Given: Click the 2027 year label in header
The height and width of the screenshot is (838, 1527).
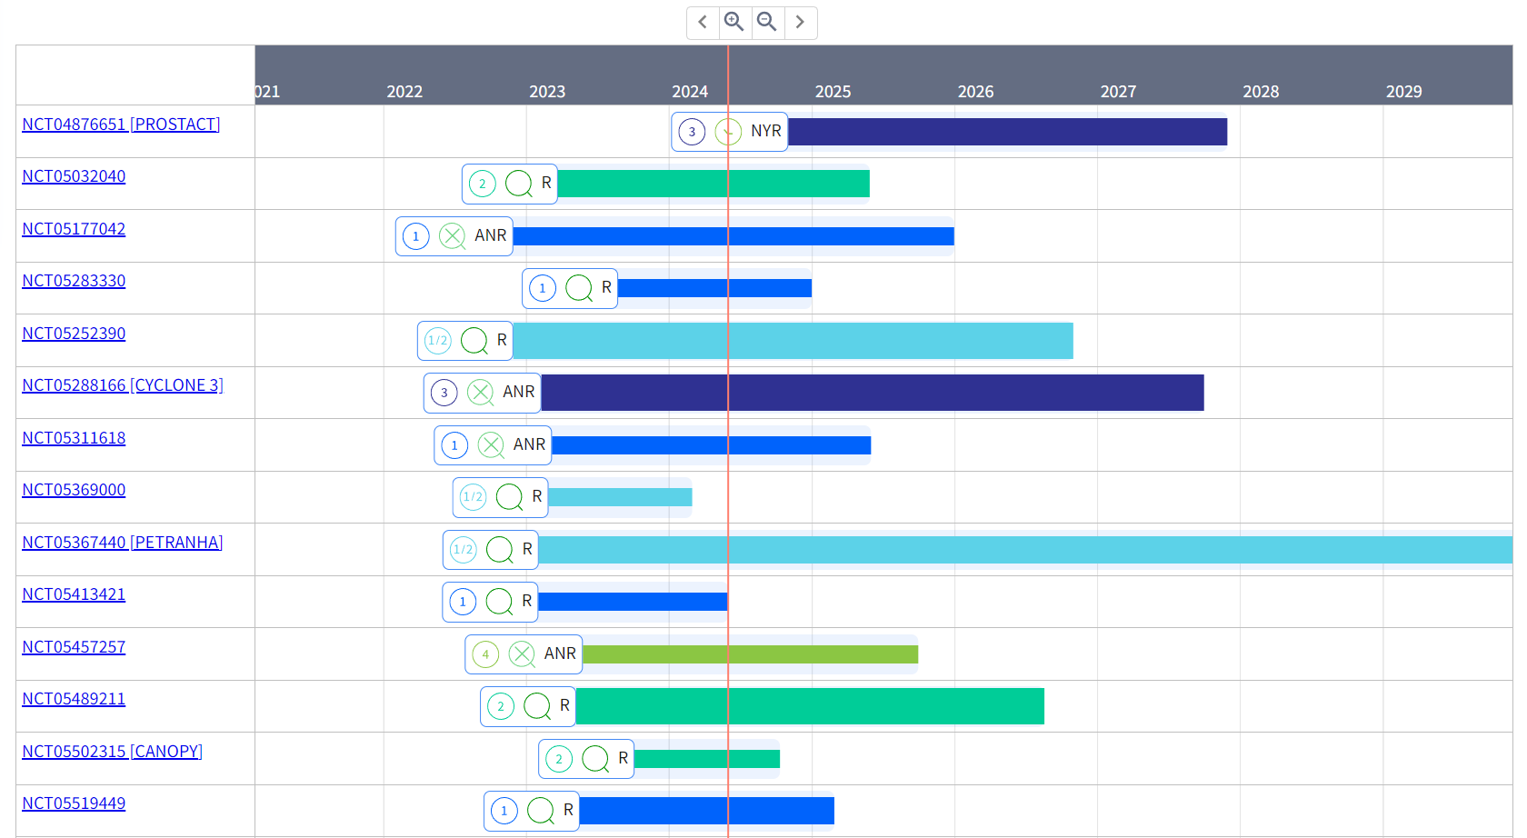Looking at the screenshot, I should click(1118, 92).
